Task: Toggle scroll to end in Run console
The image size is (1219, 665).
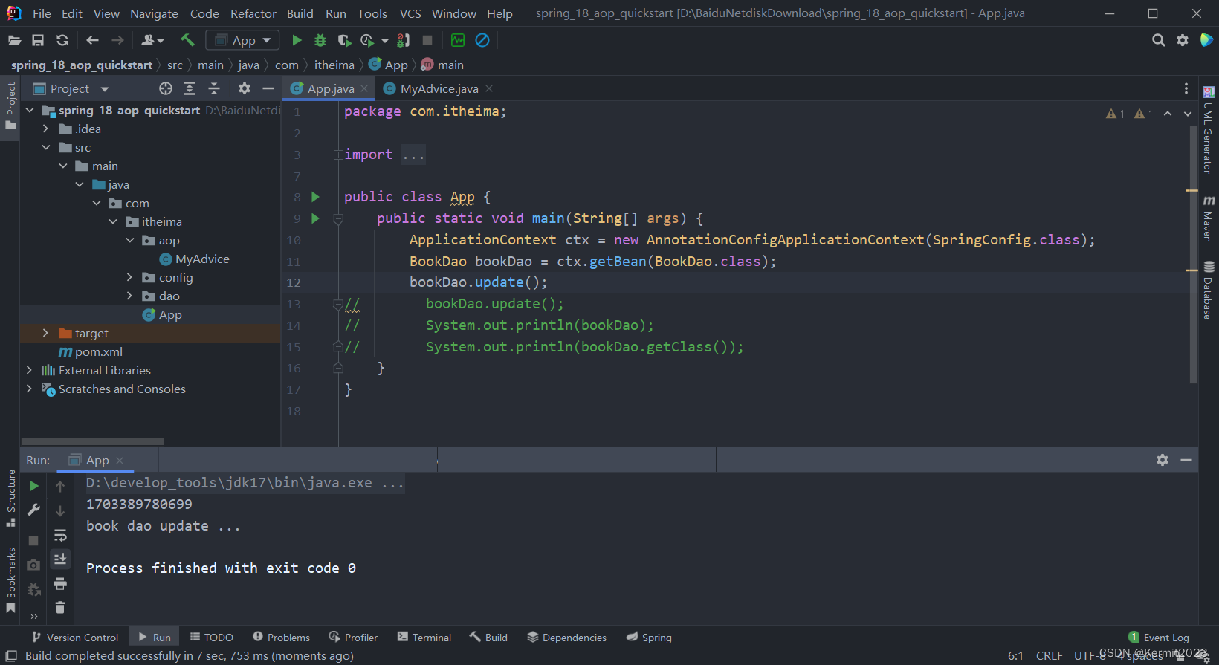Action: [60, 559]
